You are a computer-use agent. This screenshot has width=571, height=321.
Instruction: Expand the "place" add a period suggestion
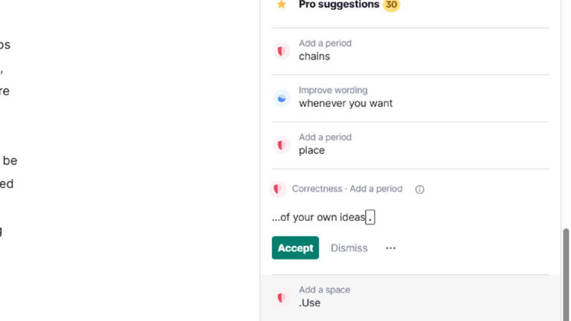[372, 144]
